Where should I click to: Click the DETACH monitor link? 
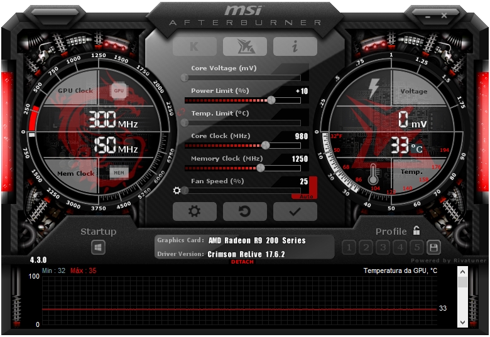(242, 262)
